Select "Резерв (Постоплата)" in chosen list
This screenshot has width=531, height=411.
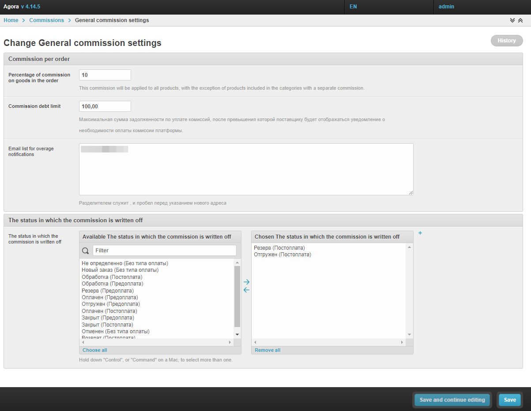coord(279,248)
